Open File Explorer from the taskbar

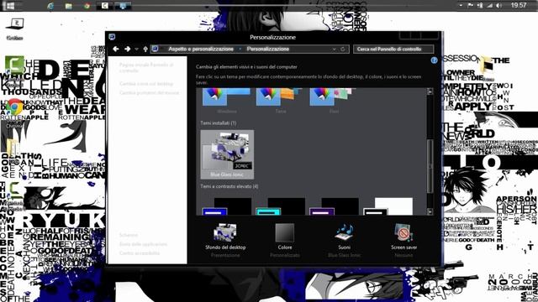[x=69, y=6]
